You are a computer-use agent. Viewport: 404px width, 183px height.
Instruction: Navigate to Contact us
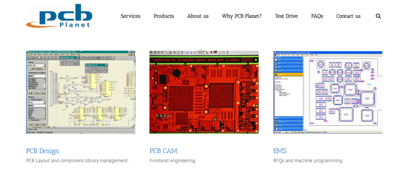348,16
